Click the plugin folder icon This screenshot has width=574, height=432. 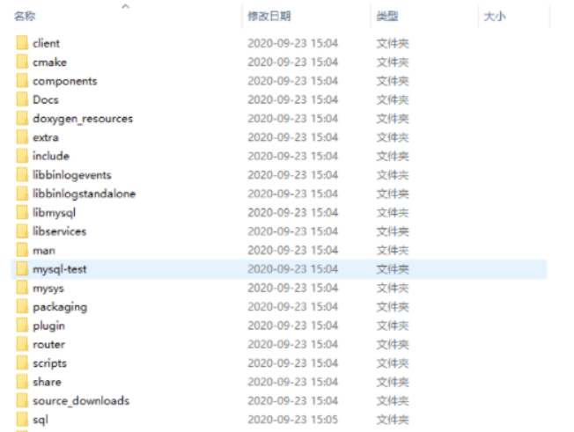22,326
